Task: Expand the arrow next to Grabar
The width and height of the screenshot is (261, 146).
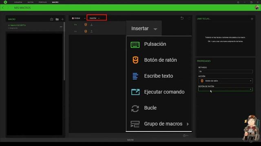Action: (85, 18)
